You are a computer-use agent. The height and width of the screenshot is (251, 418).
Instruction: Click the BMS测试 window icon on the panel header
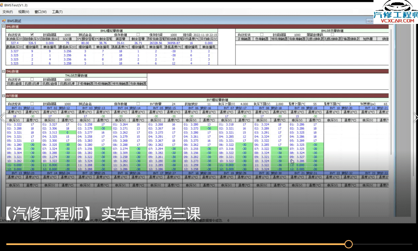point(4,20)
